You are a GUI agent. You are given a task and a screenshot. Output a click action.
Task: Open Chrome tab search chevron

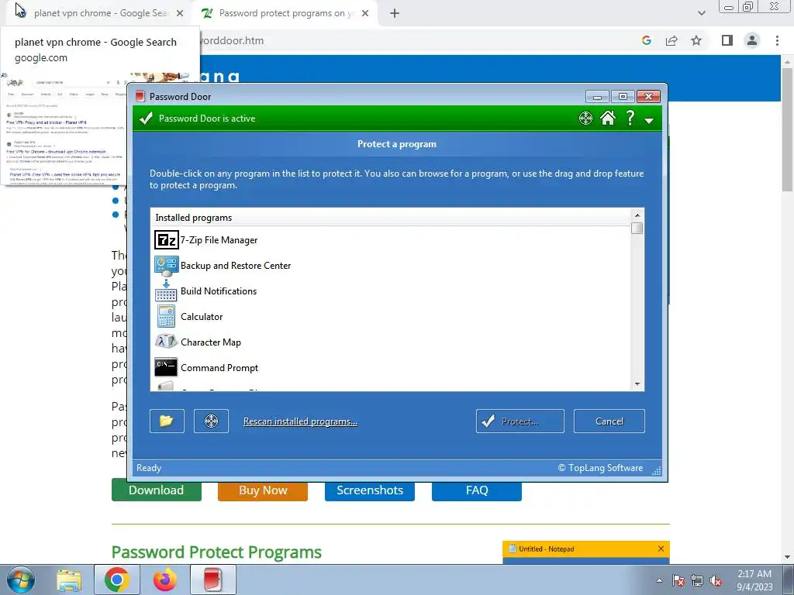click(x=701, y=14)
